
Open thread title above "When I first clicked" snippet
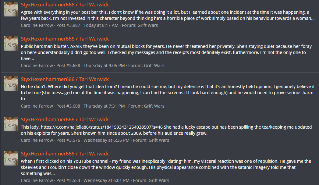tap(65, 154)
